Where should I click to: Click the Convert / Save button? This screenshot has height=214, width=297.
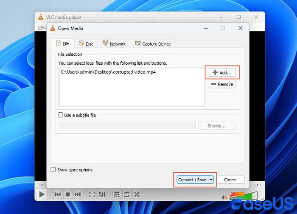[193, 180]
